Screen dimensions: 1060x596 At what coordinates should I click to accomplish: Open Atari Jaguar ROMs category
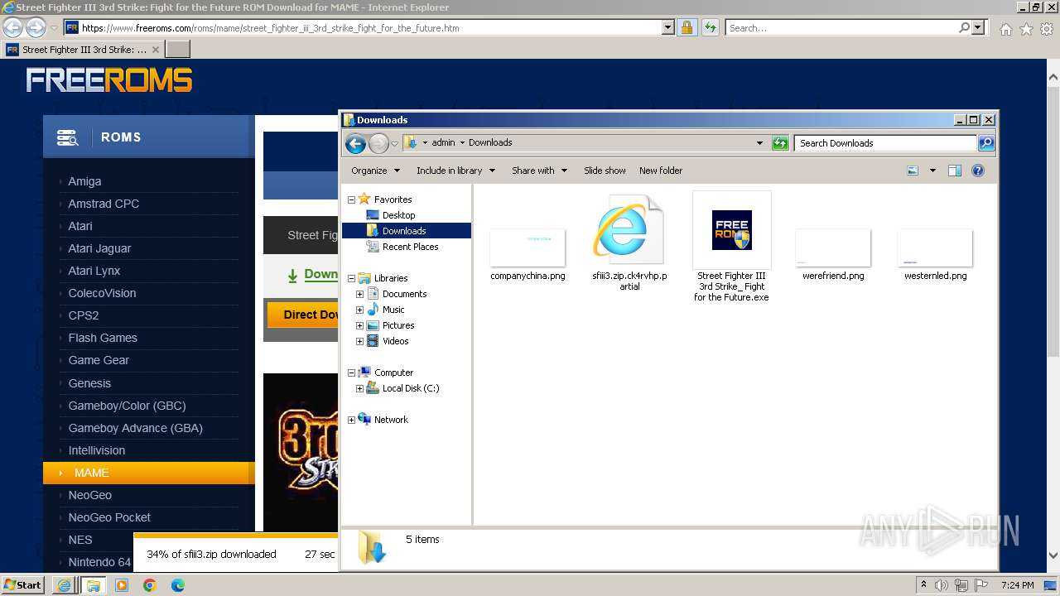[99, 248]
